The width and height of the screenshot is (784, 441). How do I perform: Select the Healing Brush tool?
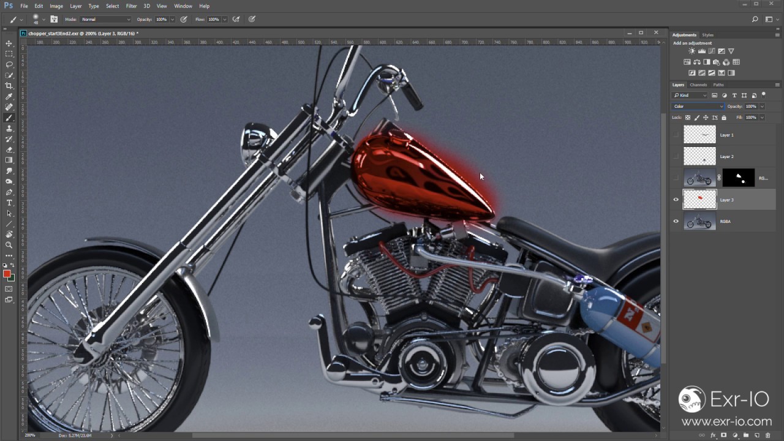(x=9, y=107)
